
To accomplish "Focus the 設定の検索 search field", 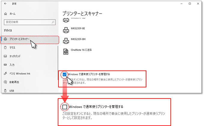I will pyautogui.click(x=30, y=22).
